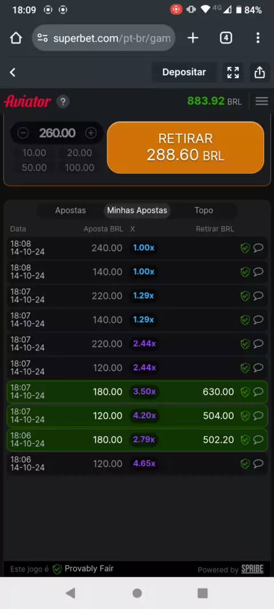This screenshot has height=609, width=274.
Task: Open the browser three-dot menu
Action: pos(257,38)
